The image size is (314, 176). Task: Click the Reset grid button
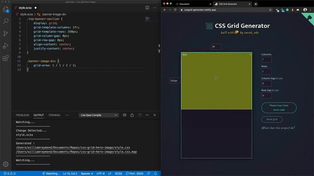pyautogui.click(x=272, y=119)
